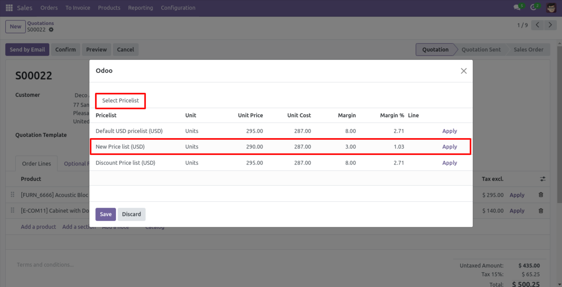Viewport: 562px width, 287px height.
Task: Click the 1.03 margin percent cell
Action: [x=399, y=147]
